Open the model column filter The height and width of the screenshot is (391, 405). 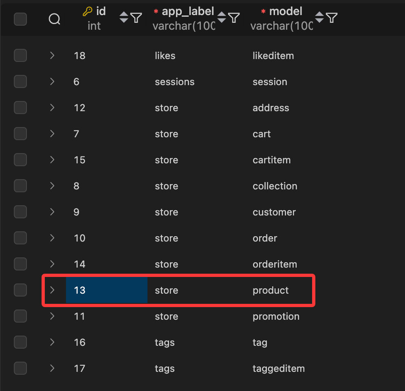click(332, 18)
